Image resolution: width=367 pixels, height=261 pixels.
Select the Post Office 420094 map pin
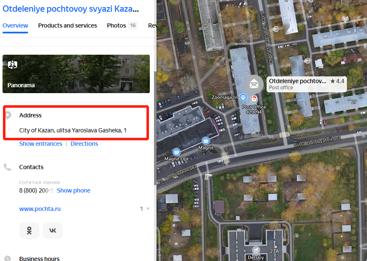point(254,99)
